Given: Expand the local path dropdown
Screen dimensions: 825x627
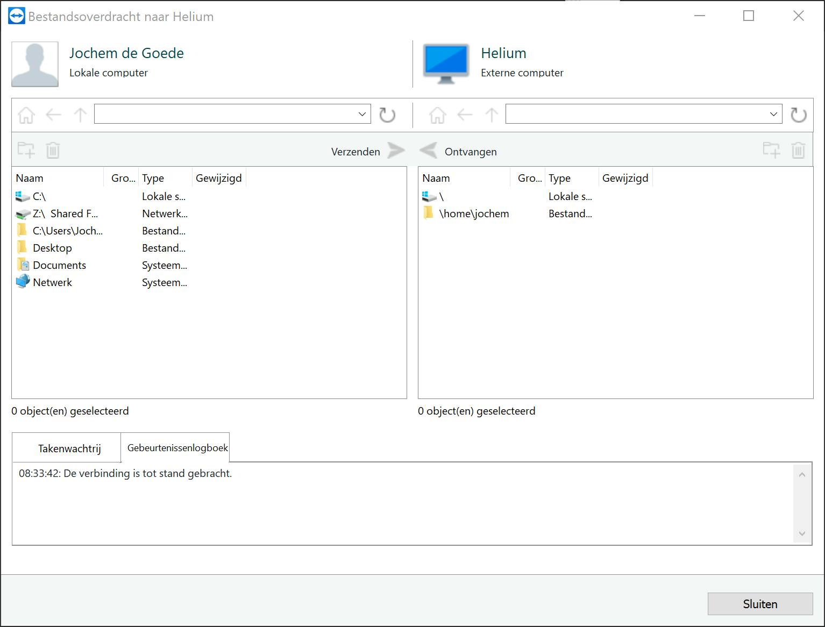Looking at the screenshot, I should 362,114.
